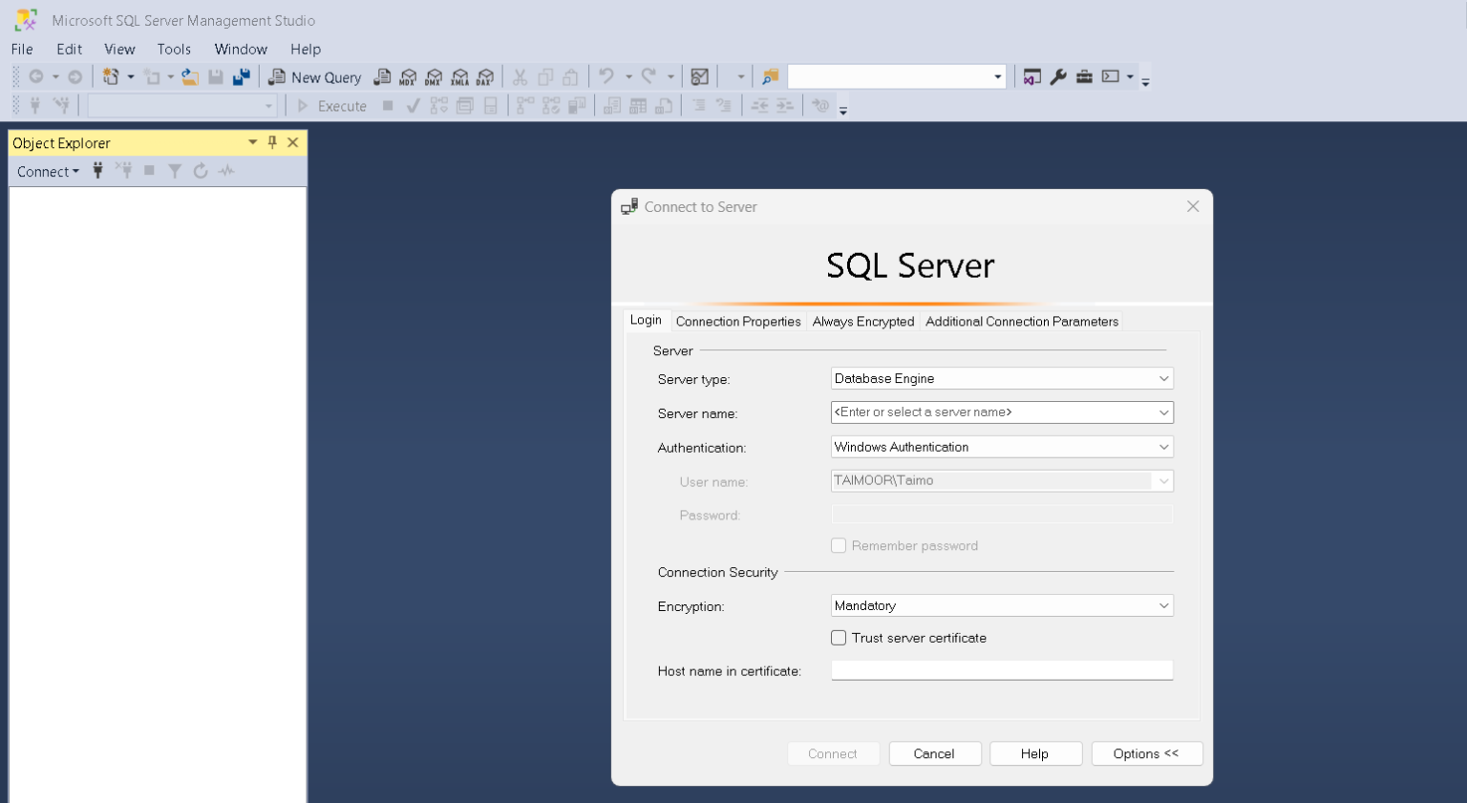
Task: Enable Trust server certificate
Action: (x=839, y=638)
